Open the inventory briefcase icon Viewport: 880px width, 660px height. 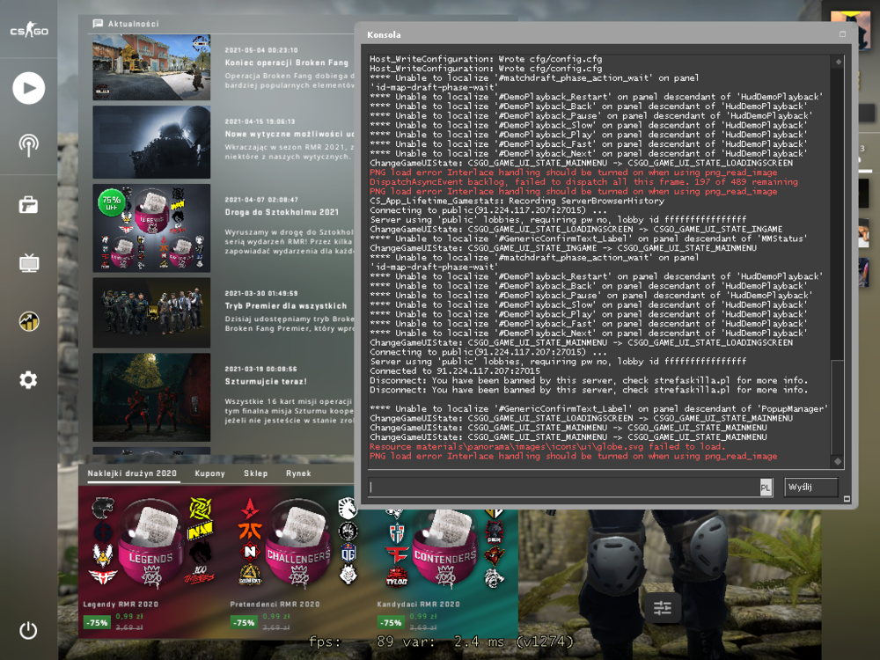click(x=29, y=205)
